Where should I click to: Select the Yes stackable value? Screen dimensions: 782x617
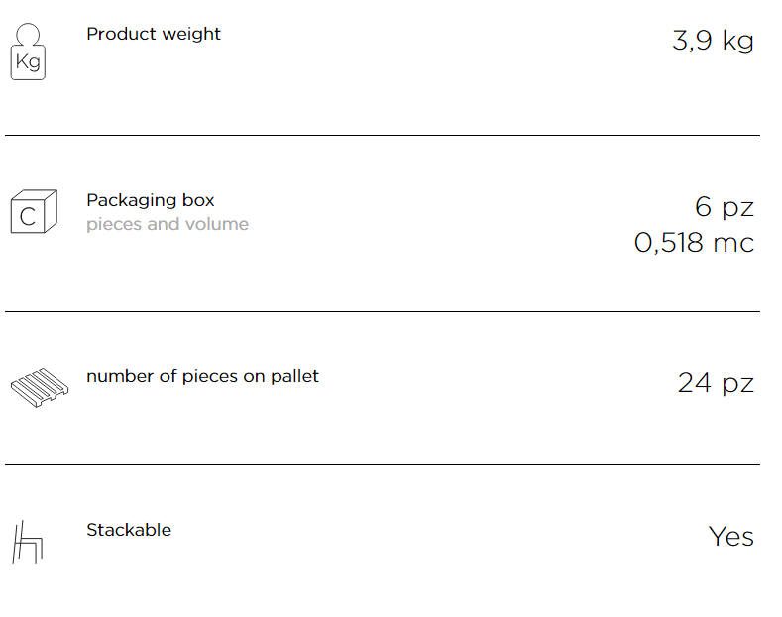tap(731, 537)
